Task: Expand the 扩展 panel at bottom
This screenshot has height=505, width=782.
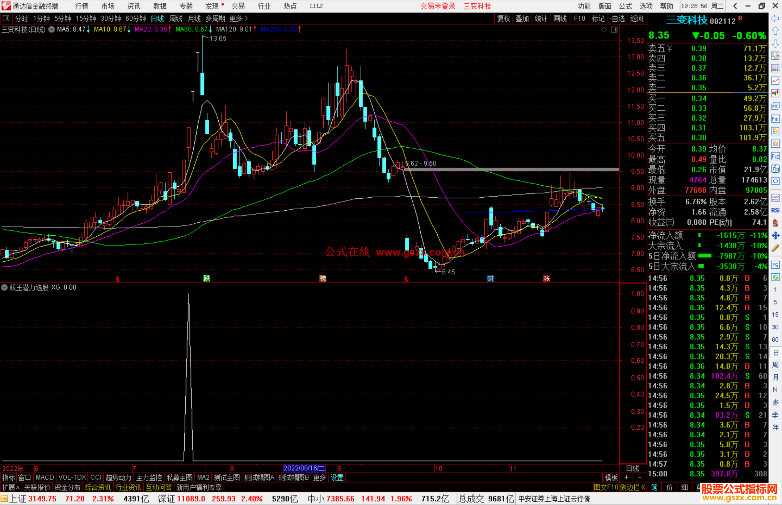Action: (x=10, y=487)
